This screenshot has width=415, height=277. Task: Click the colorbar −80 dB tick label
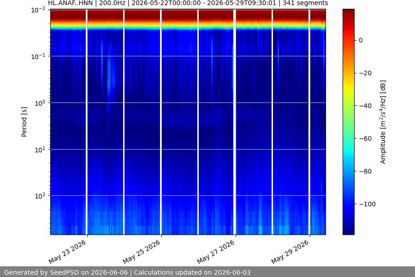coord(365,171)
